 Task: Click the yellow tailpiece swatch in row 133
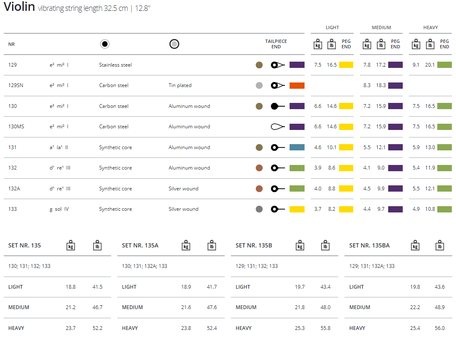point(297,209)
